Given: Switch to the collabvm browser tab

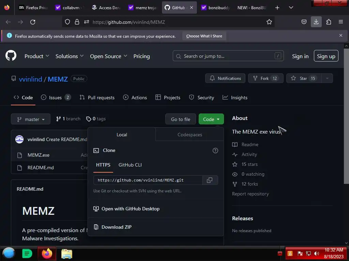Looking at the screenshot, I should point(70,8).
